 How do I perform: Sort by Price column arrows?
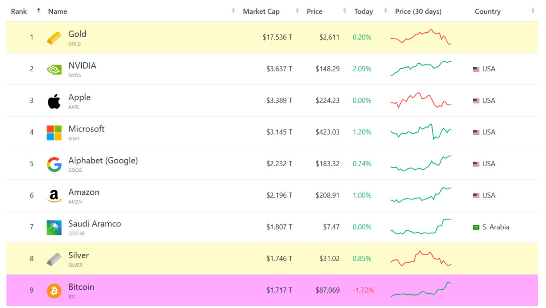click(x=344, y=11)
